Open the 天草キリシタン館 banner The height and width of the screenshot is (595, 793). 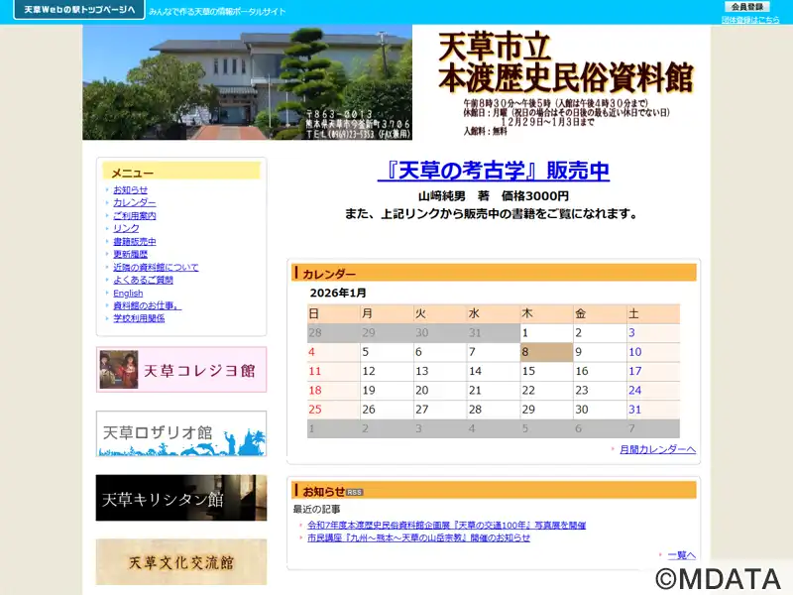tap(181, 498)
